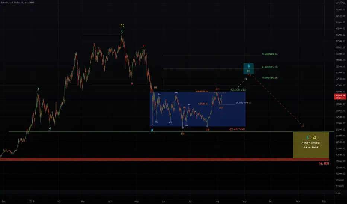Select the red (i) wave label
Screen dimensions: 347x204
184,108
